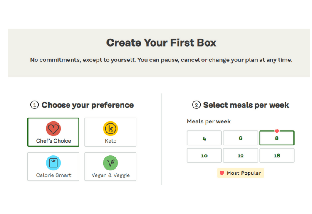
Task: Click the Chef's Choice heart icon
Action: pyautogui.click(x=53, y=129)
